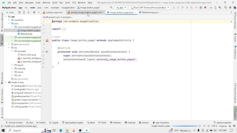The width and height of the screenshot is (237, 133).
Task: Open the Terminal tool window
Action: point(130,123)
